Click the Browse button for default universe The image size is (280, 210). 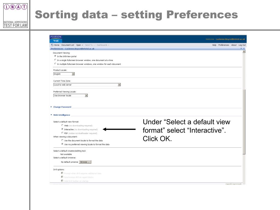point(85,162)
